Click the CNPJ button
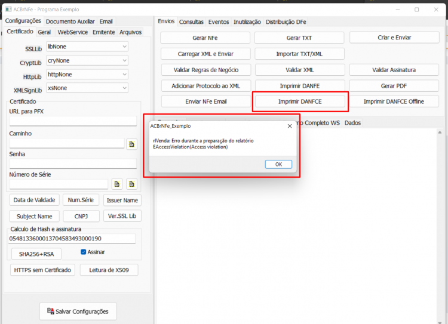This screenshot has height=324, width=448. click(x=81, y=216)
